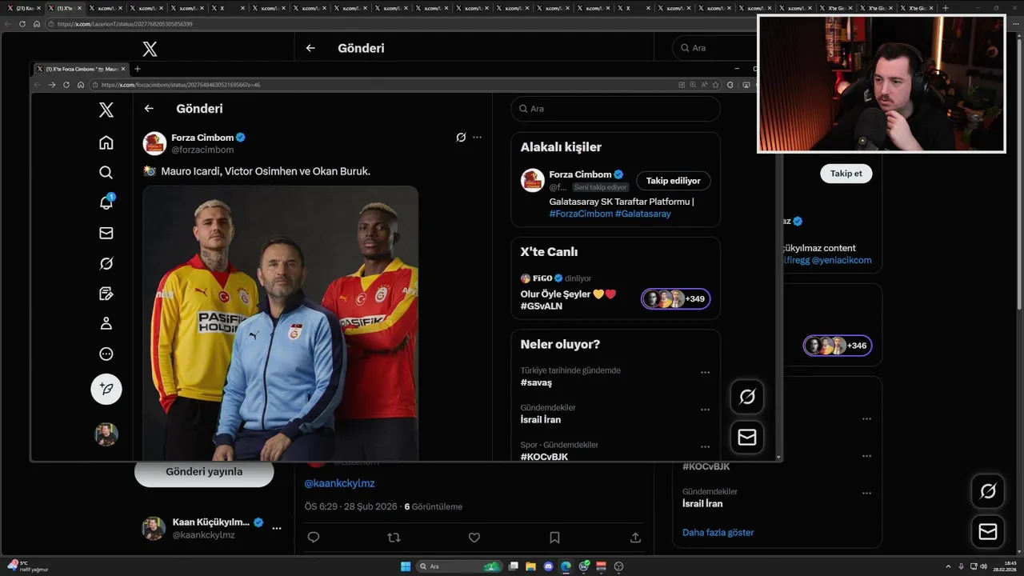Compose a new post with feather button
Viewport: 1024px width, 576px height.
point(106,390)
